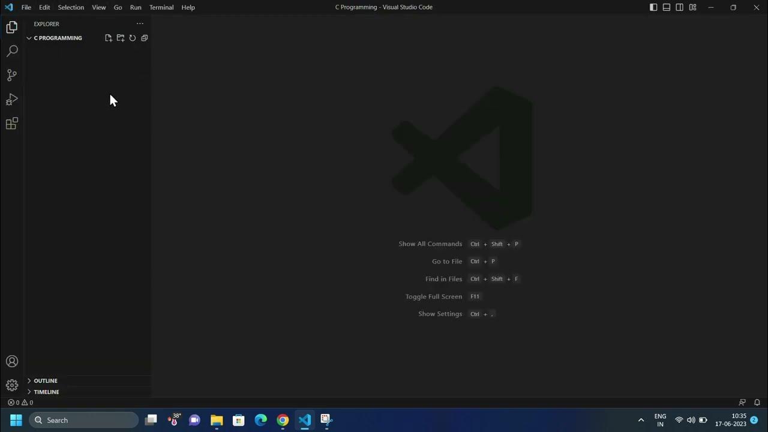Create a new file in C PROGRAMMING
This screenshot has width=768, height=432.
[x=109, y=38]
